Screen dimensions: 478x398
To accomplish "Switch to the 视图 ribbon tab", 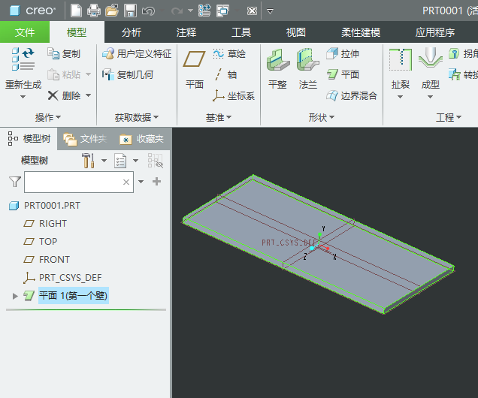I will tap(296, 32).
